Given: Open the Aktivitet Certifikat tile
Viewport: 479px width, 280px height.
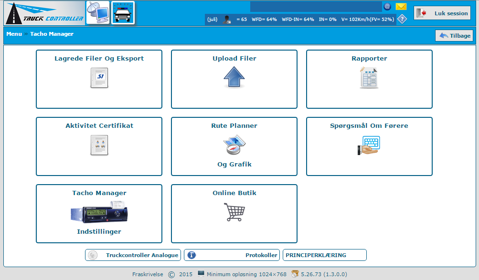Looking at the screenshot, I should (99, 146).
